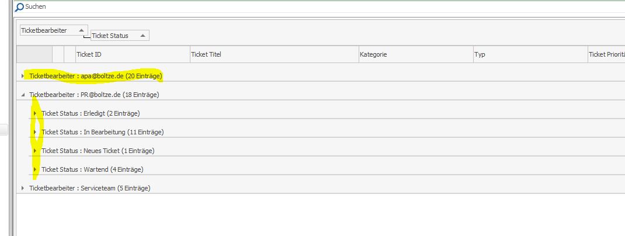Click into the Suchen search field
Viewport: 625px width, 236px height.
319,7
